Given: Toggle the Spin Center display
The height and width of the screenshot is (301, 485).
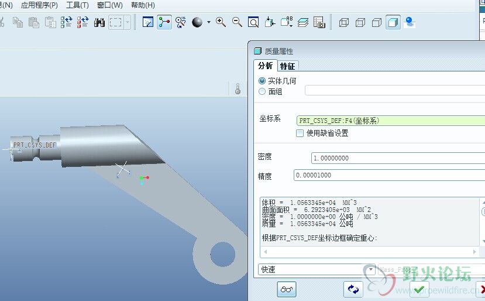Looking at the screenshot, I should pos(164,22).
